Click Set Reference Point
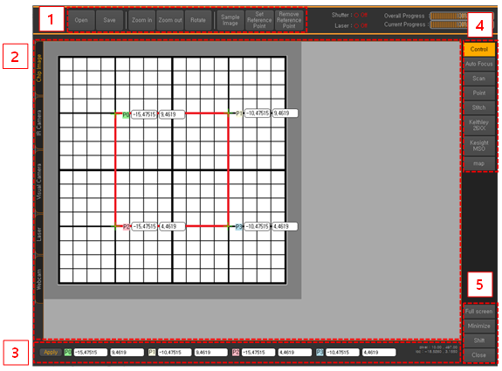 click(259, 20)
